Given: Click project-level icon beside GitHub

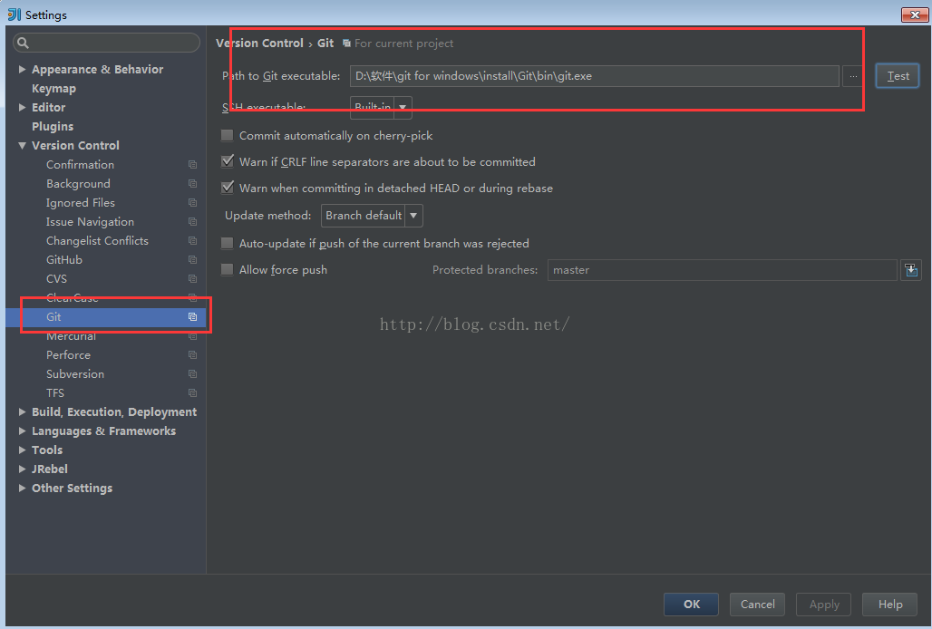Looking at the screenshot, I should [192, 260].
